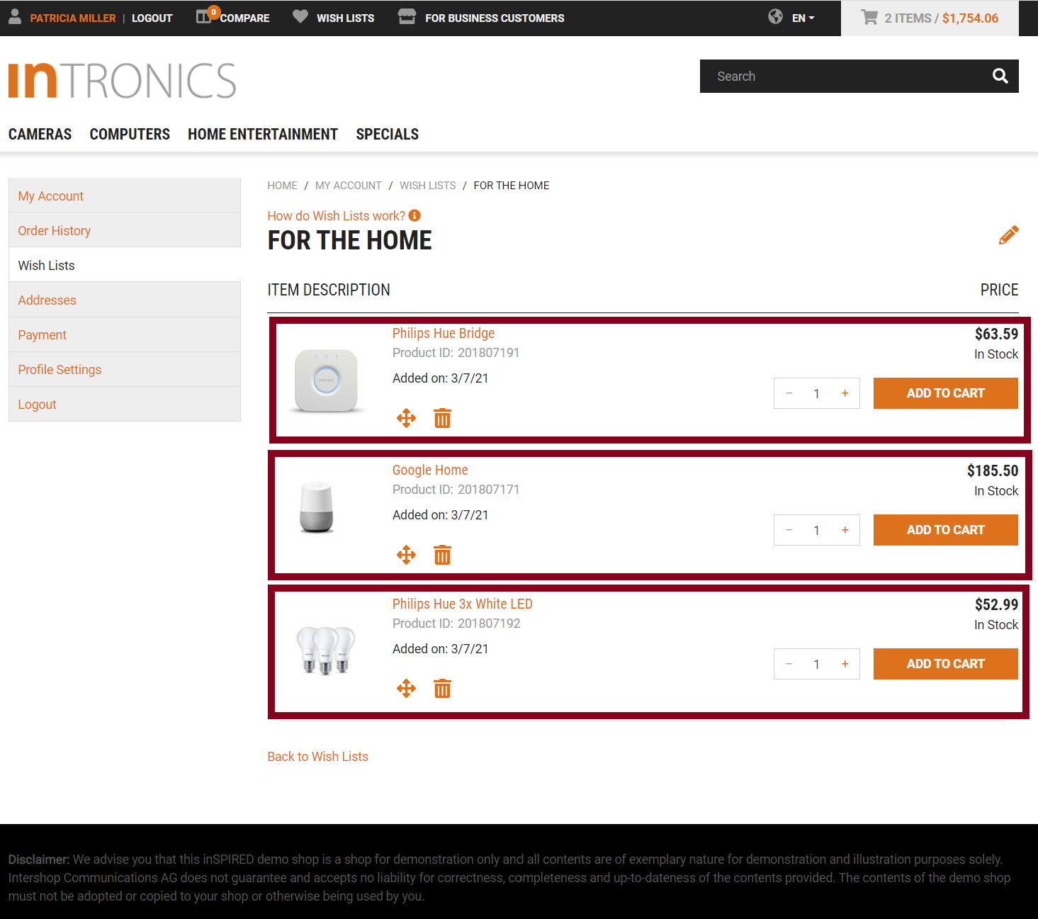
Task: Go to the My Account breadcrumb
Action: click(x=348, y=186)
